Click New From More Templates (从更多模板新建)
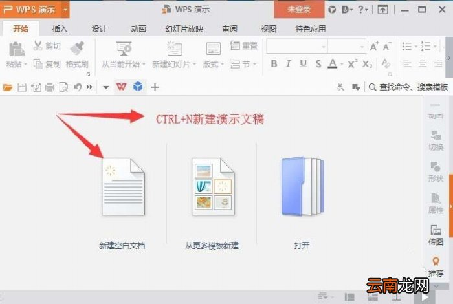 pos(213,186)
